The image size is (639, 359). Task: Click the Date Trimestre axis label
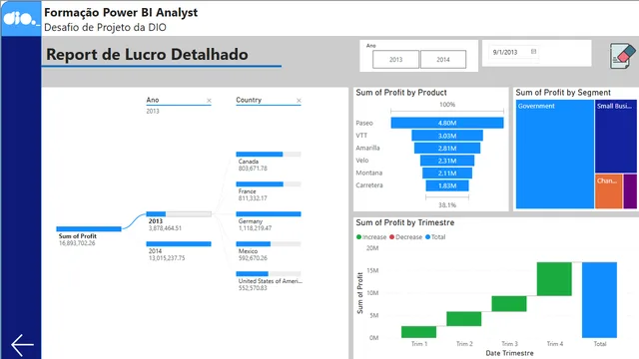[509, 353]
